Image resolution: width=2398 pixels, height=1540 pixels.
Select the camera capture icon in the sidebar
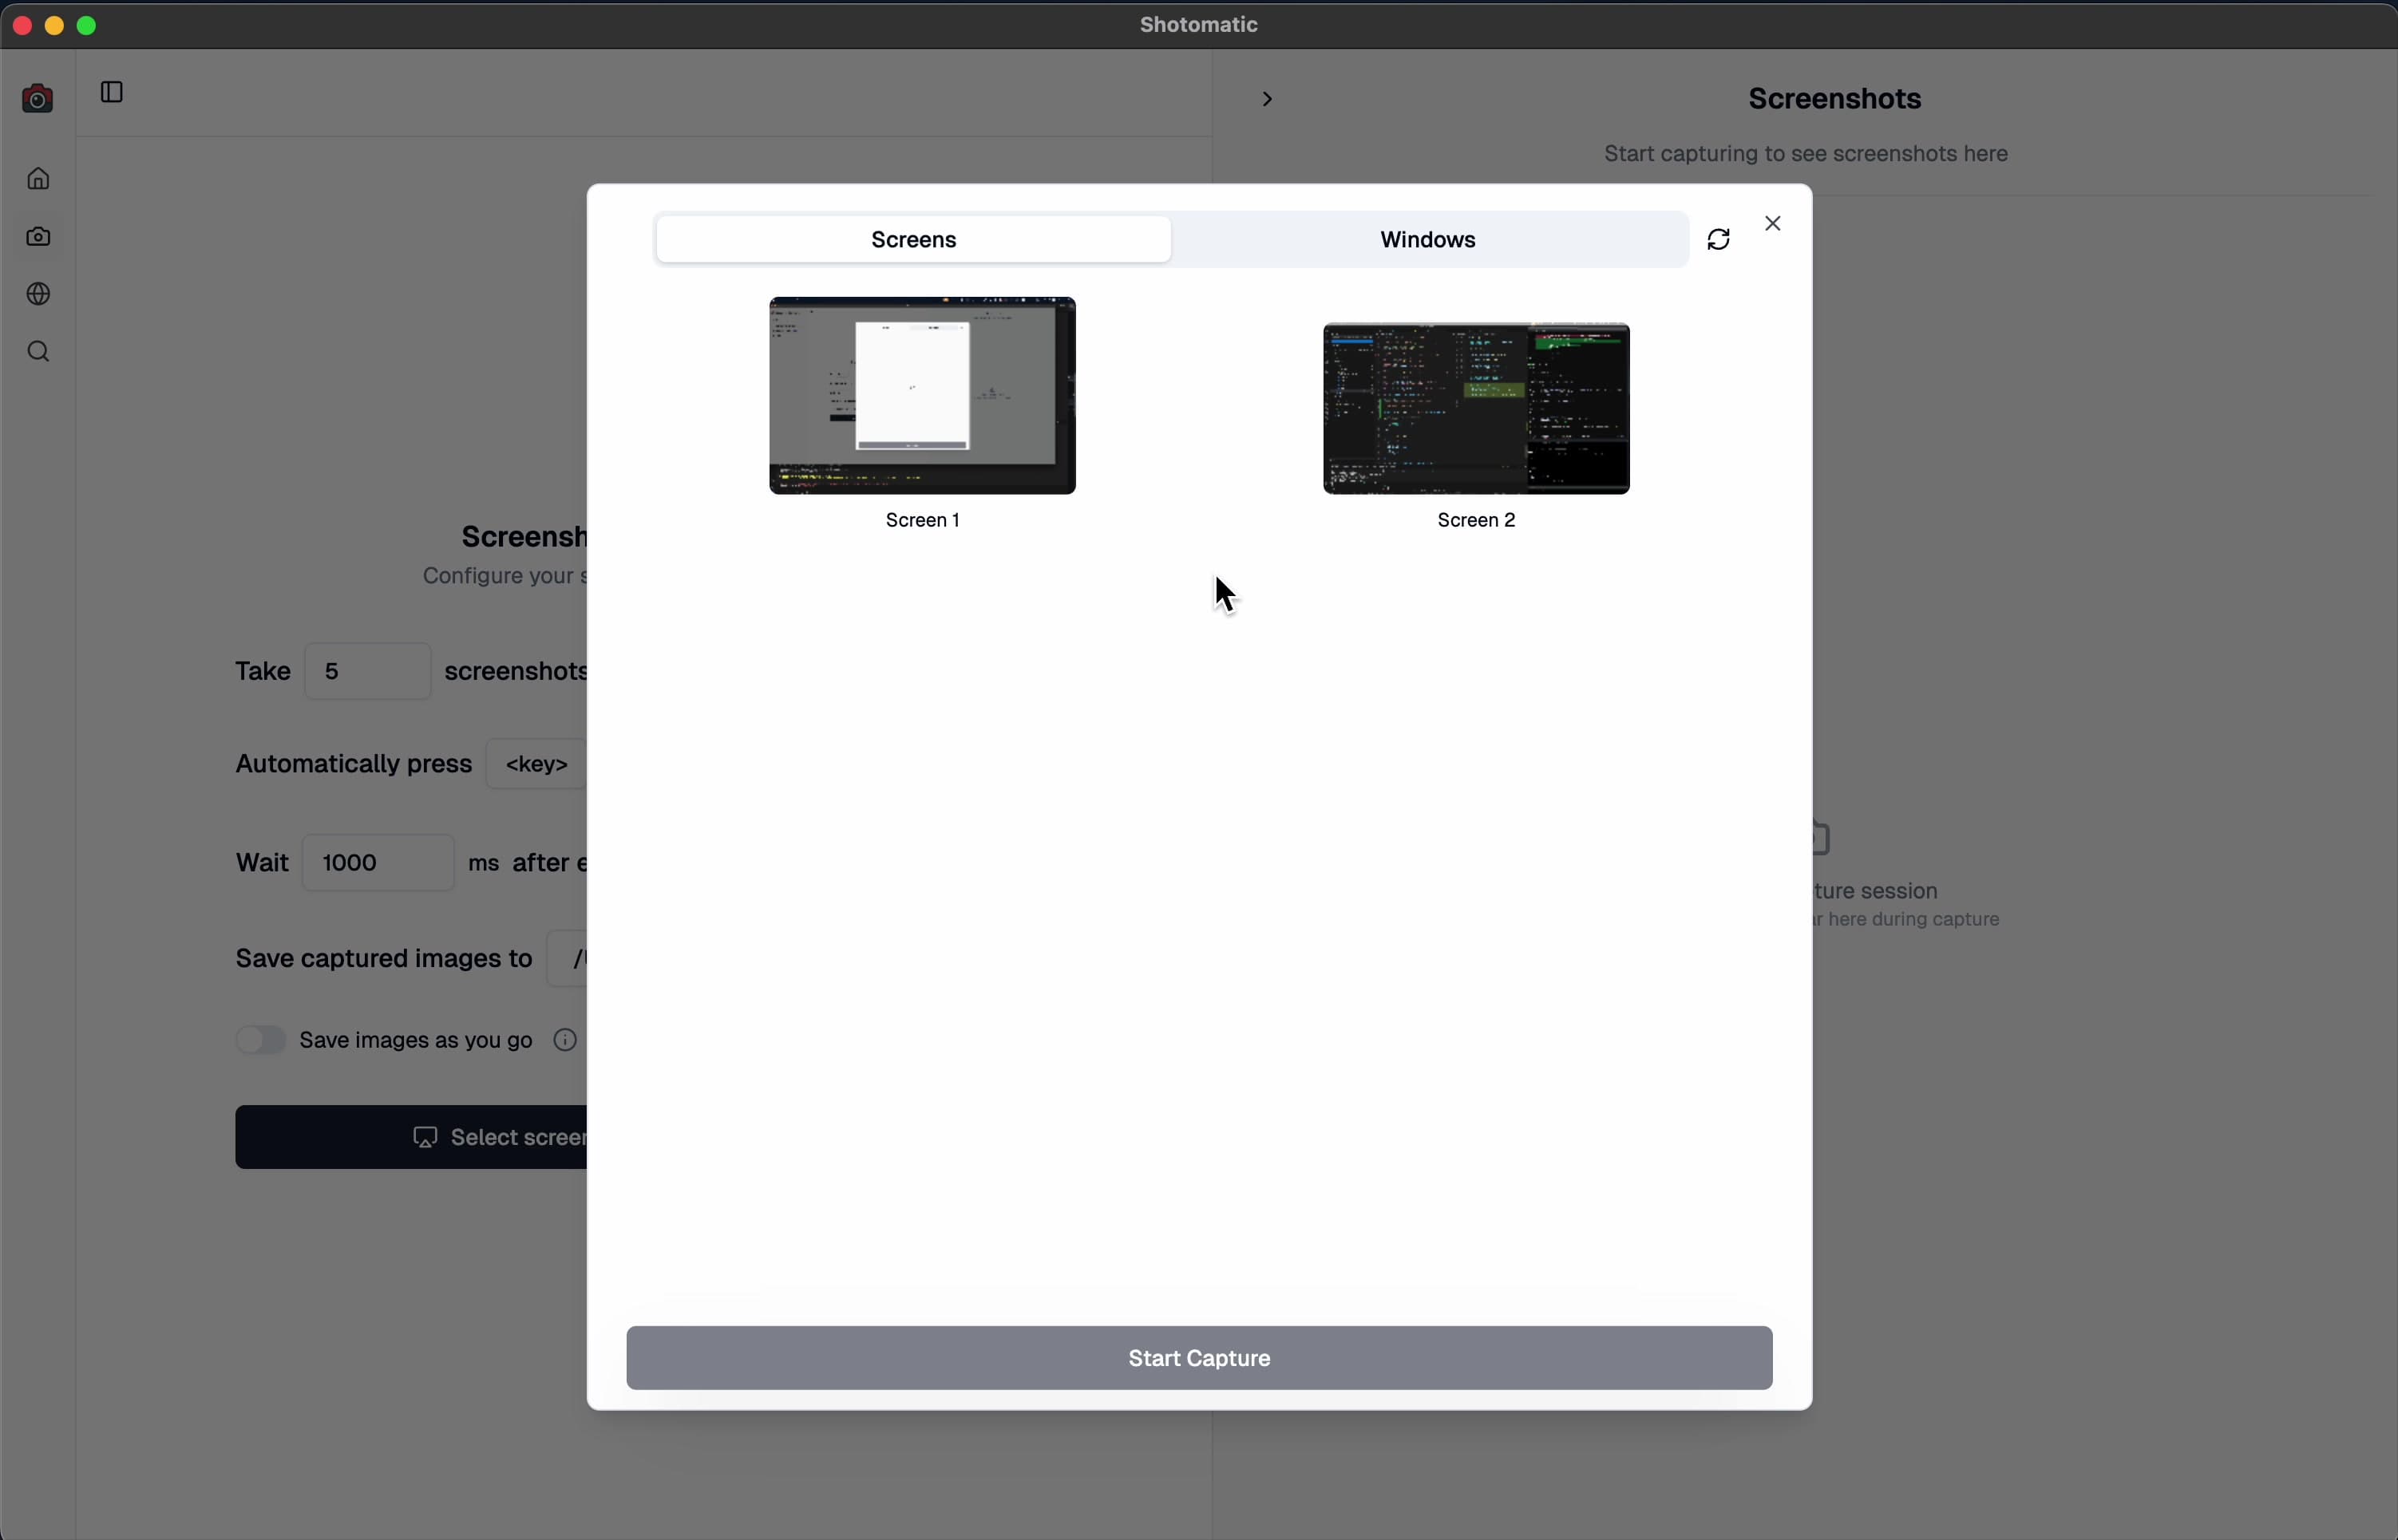[38, 236]
